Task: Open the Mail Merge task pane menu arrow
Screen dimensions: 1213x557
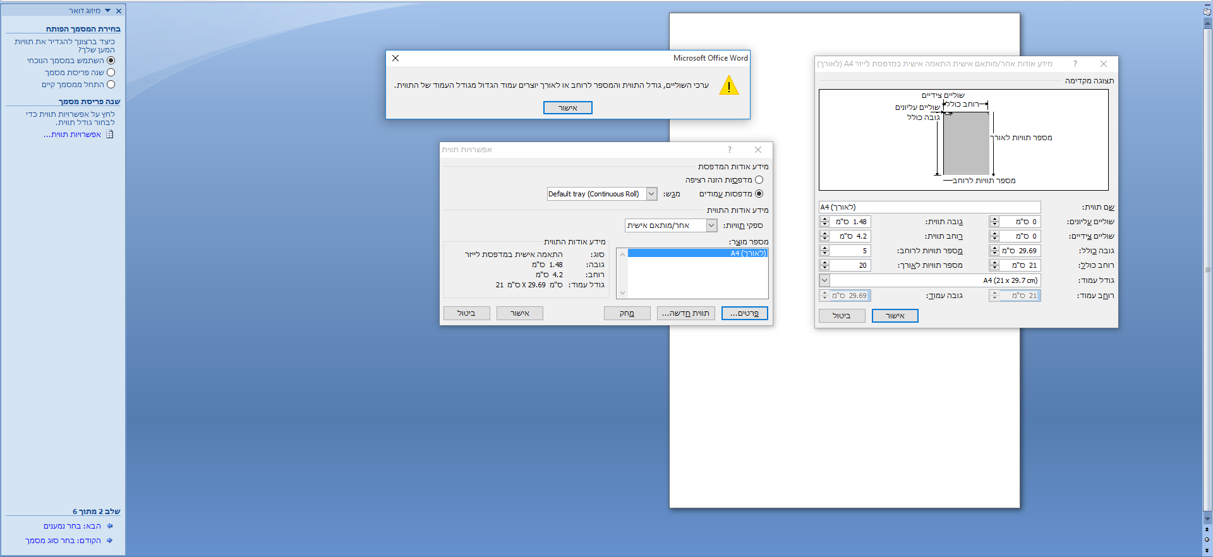Action: click(107, 11)
